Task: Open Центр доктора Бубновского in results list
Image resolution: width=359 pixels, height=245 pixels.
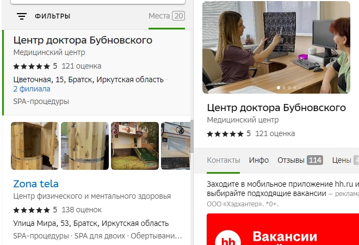Action: (x=83, y=40)
